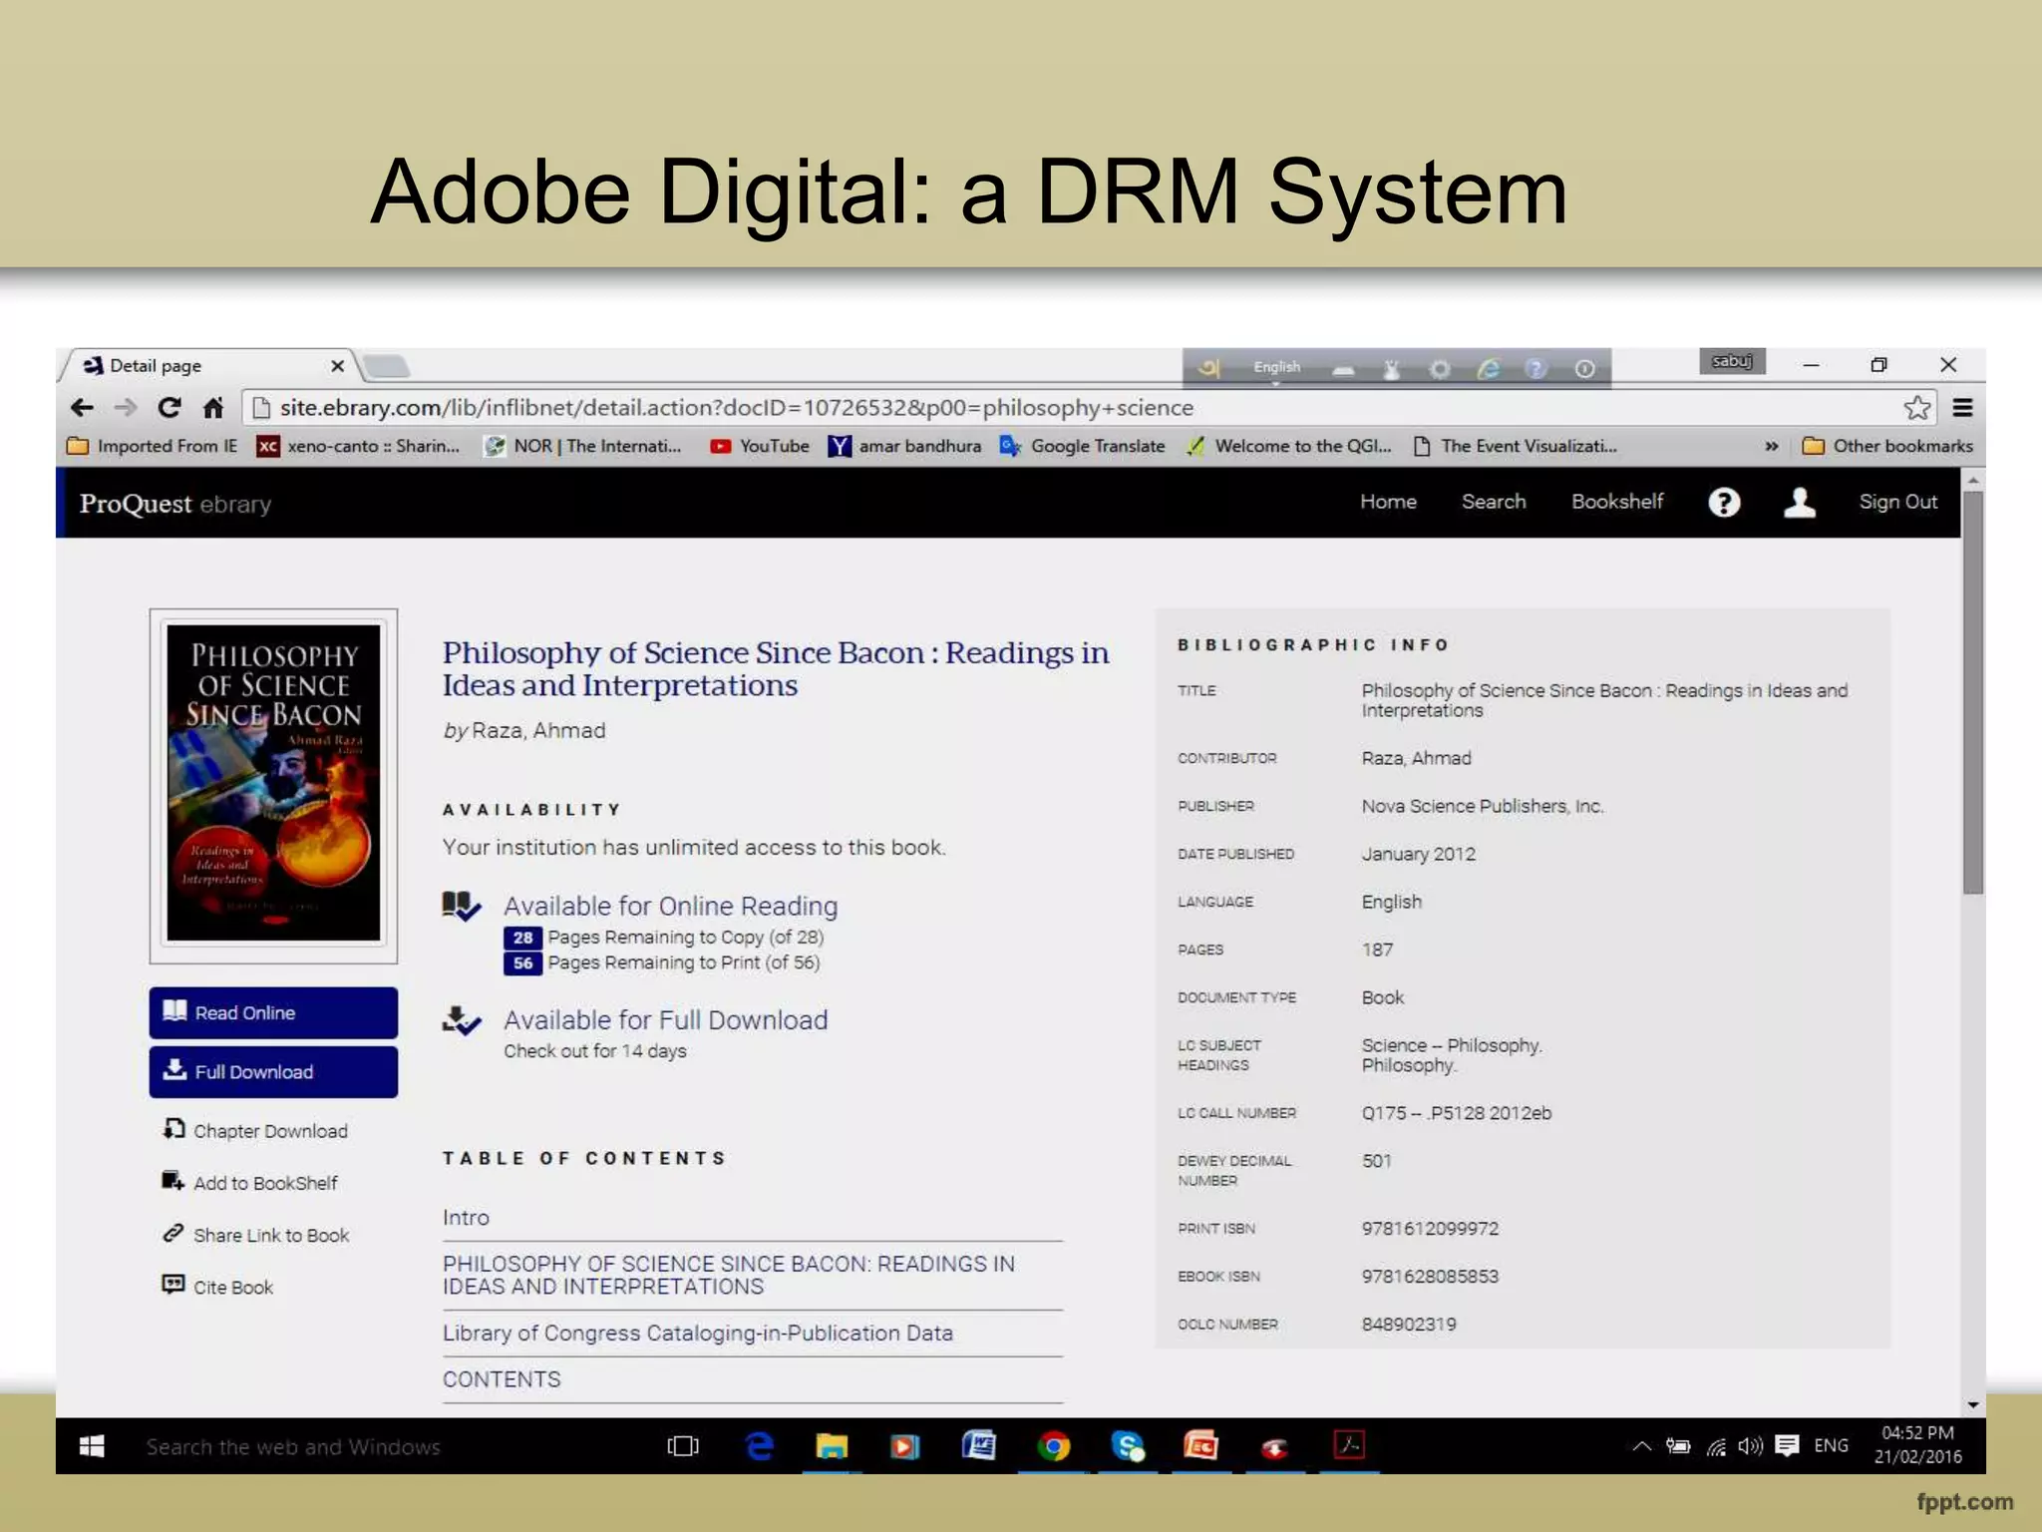Open the Google Translate bookmark
Screen dimensions: 2042x1532
(x=1083, y=446)
